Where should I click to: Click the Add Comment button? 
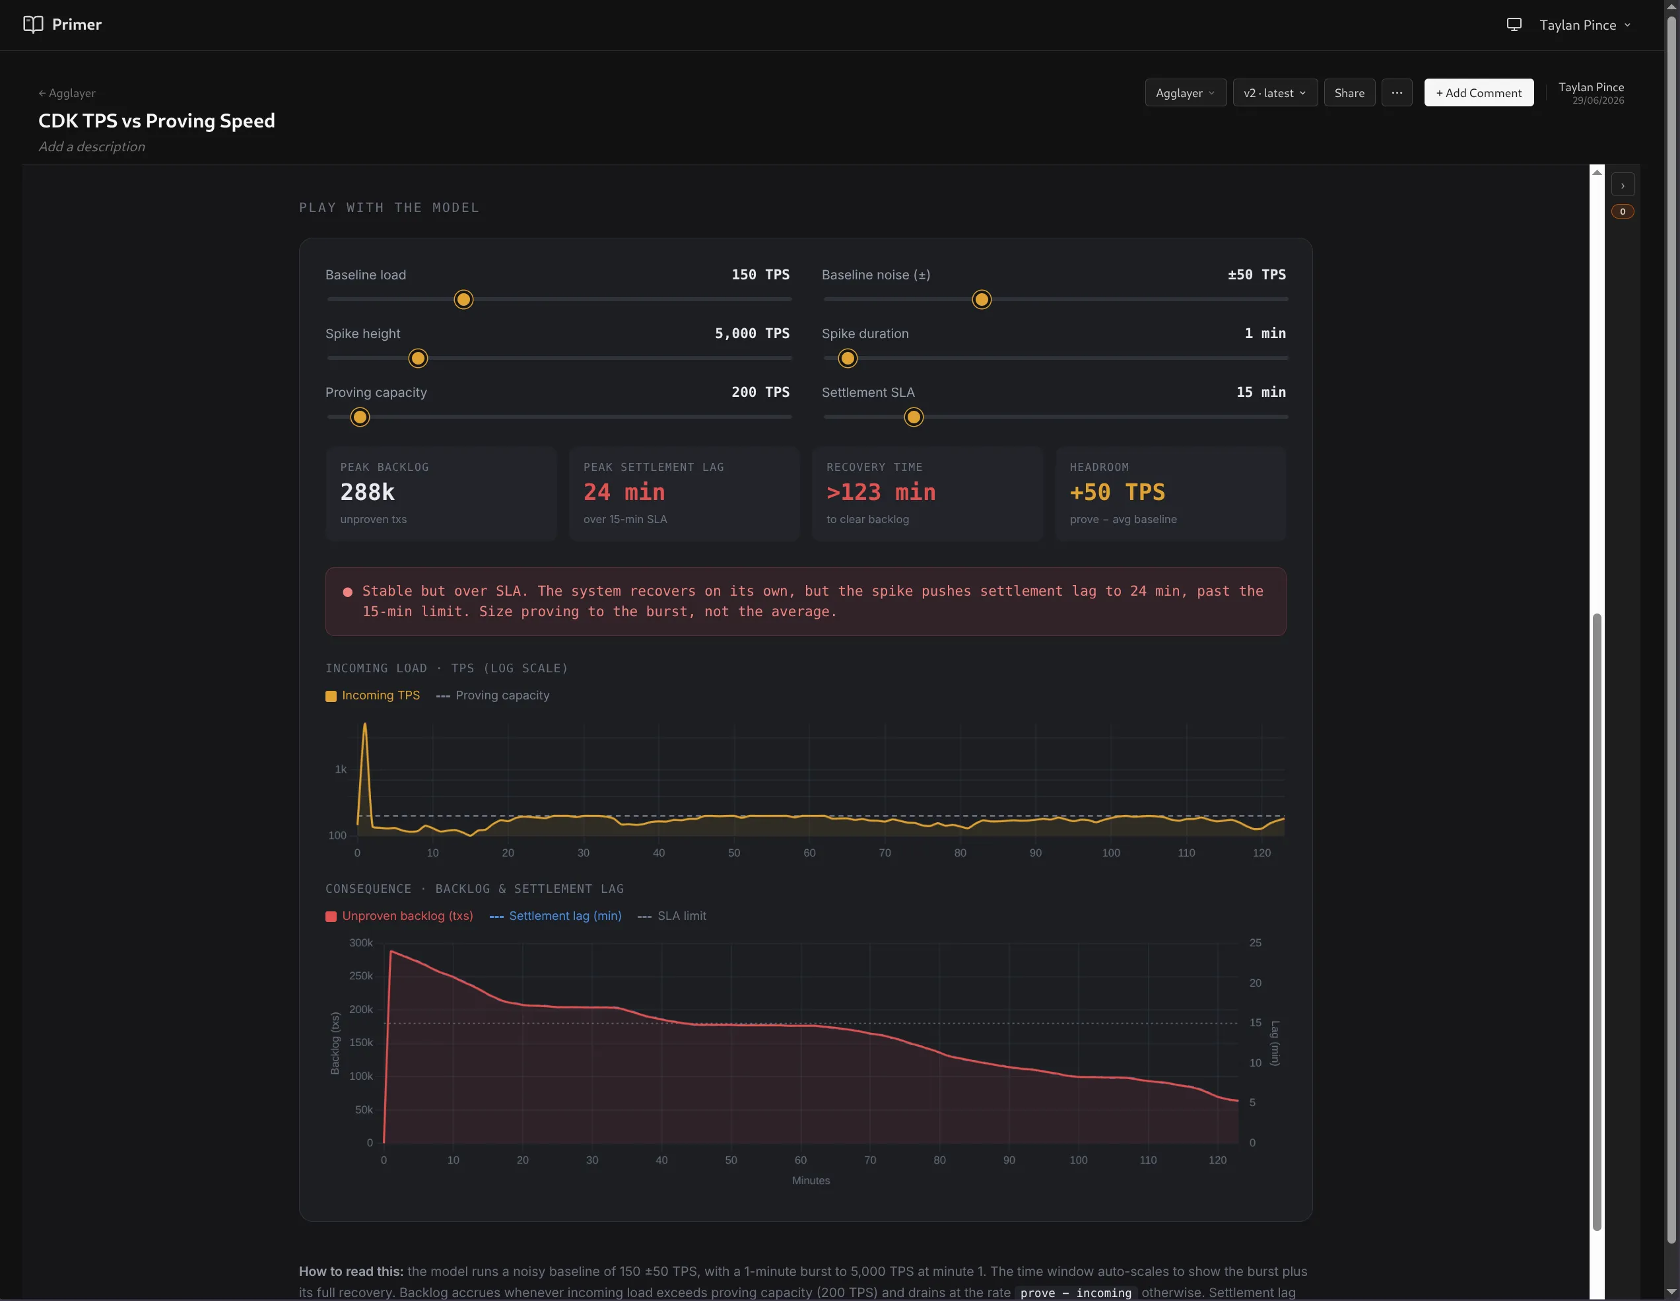[1478, 93]
